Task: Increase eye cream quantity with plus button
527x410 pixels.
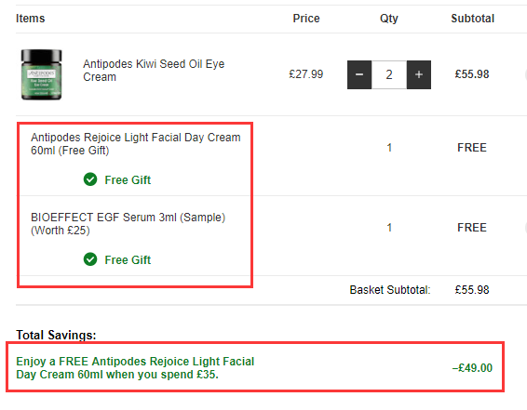Action: tap(419, 74)
